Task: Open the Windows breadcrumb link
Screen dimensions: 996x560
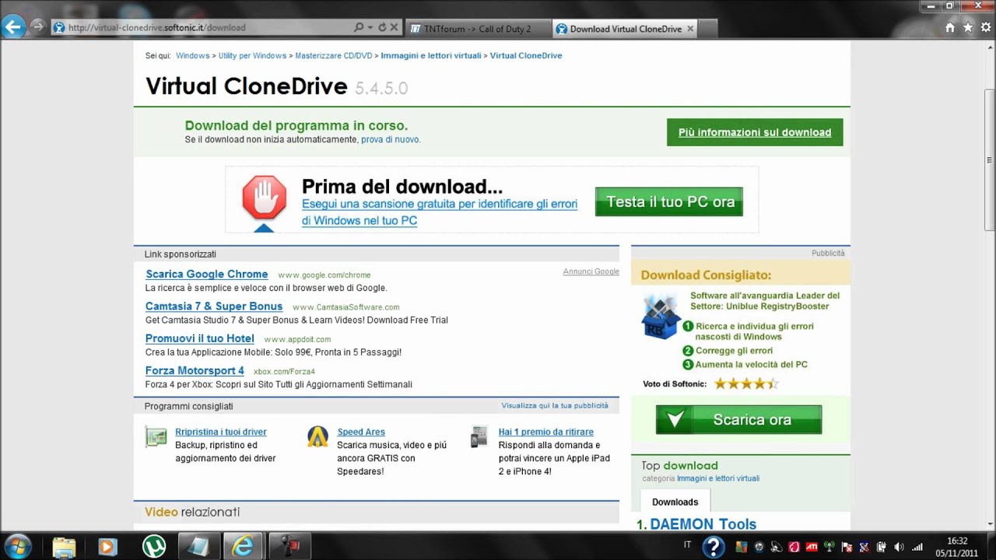Action: click(x=193, y=56)
